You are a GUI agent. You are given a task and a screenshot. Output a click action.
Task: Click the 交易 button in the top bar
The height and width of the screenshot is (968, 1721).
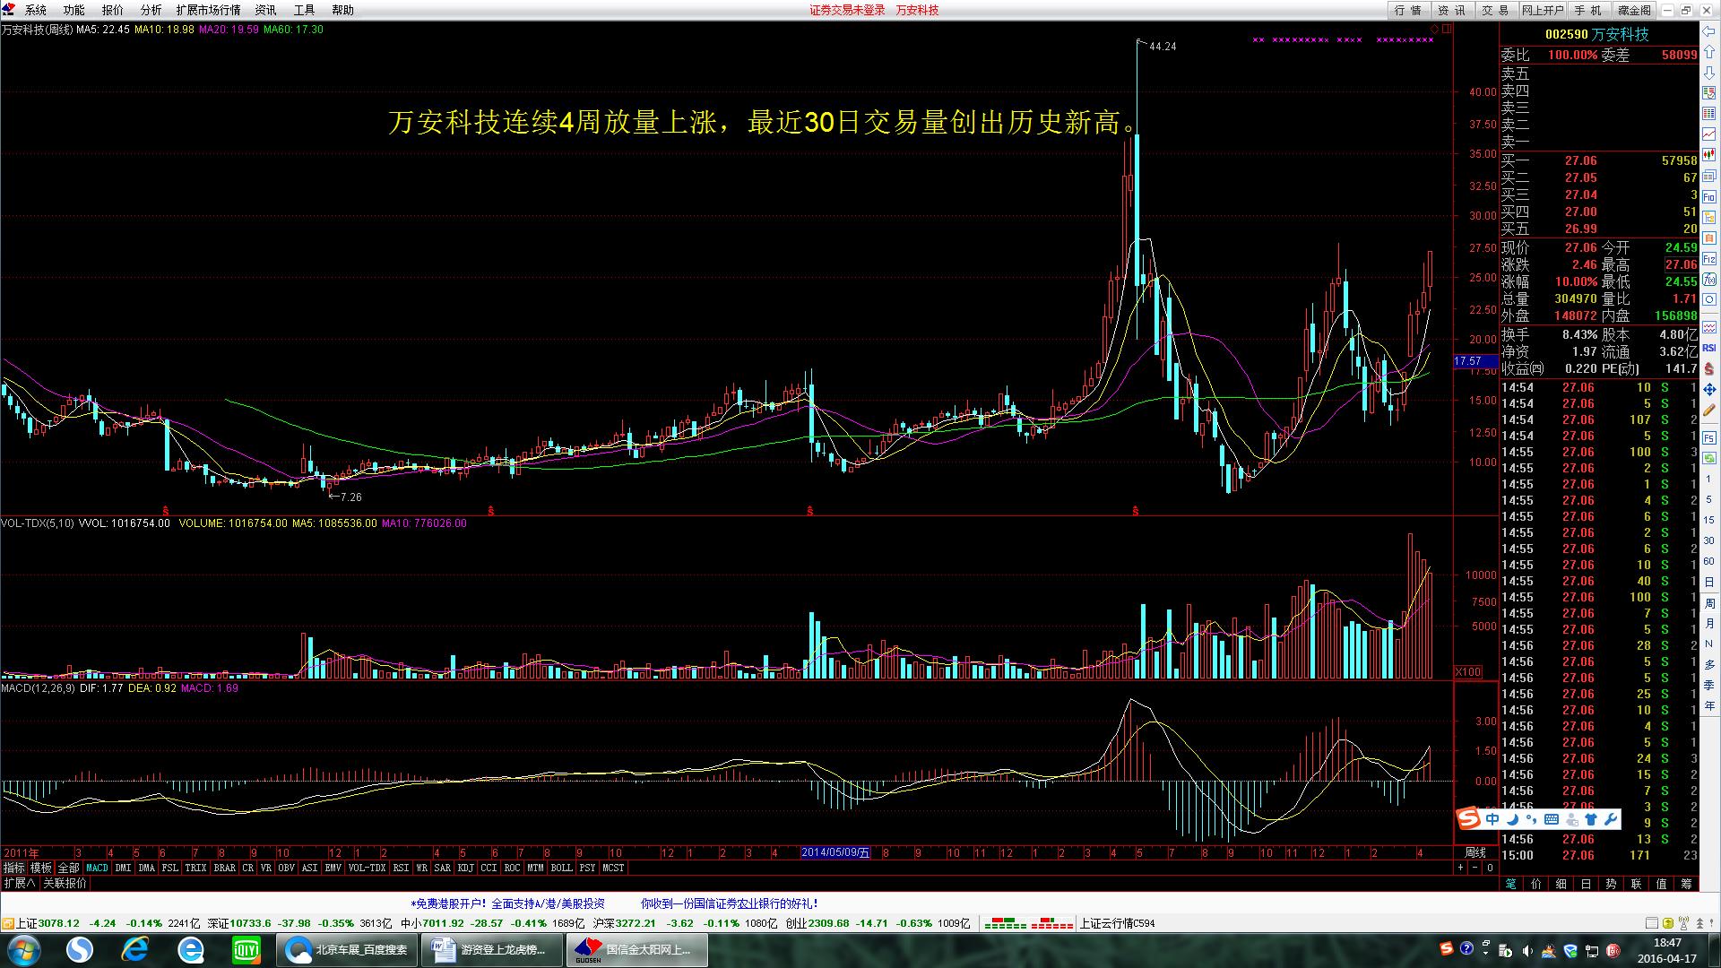(1495, 10)
